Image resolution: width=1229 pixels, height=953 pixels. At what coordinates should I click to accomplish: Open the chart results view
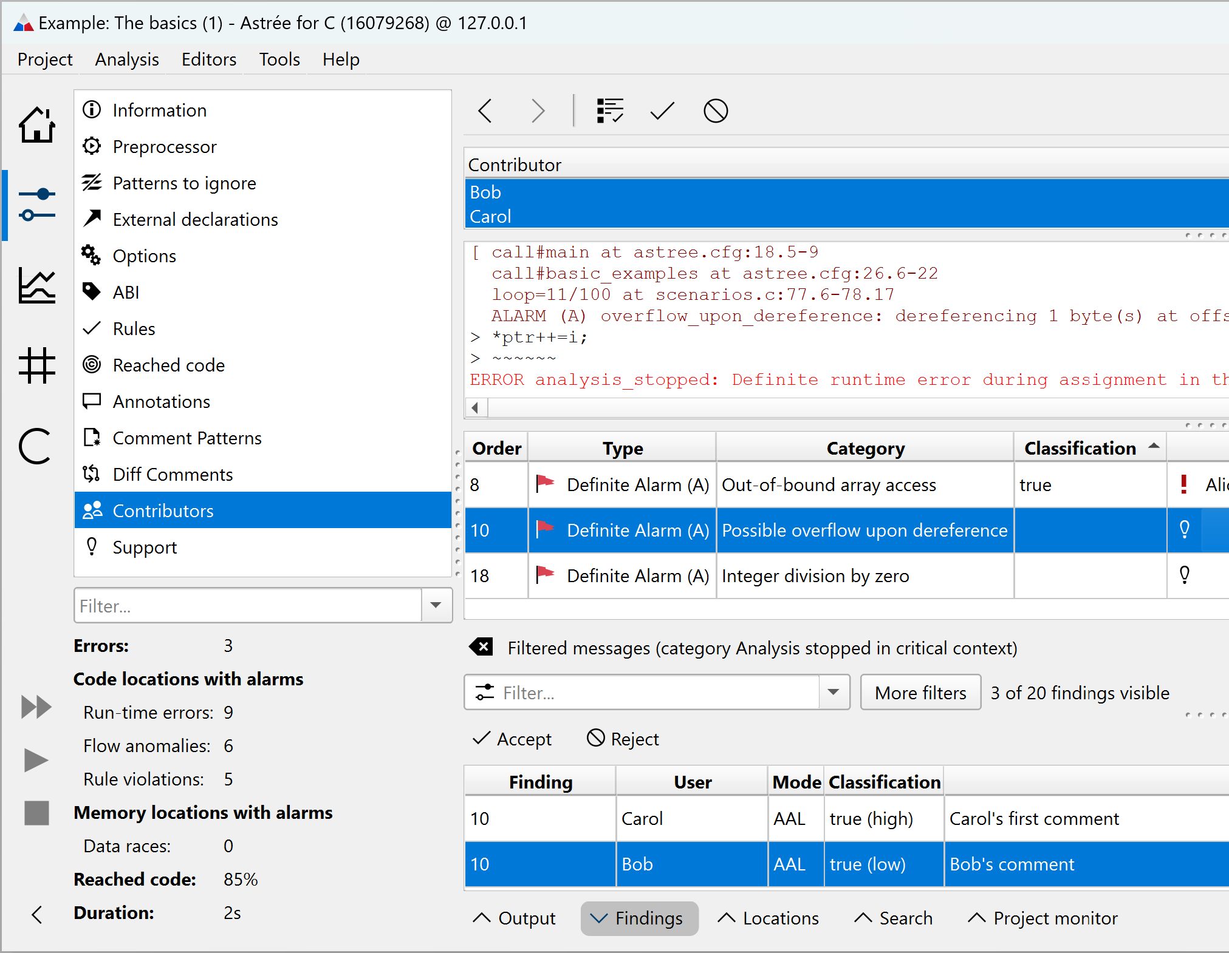(37, 285)
